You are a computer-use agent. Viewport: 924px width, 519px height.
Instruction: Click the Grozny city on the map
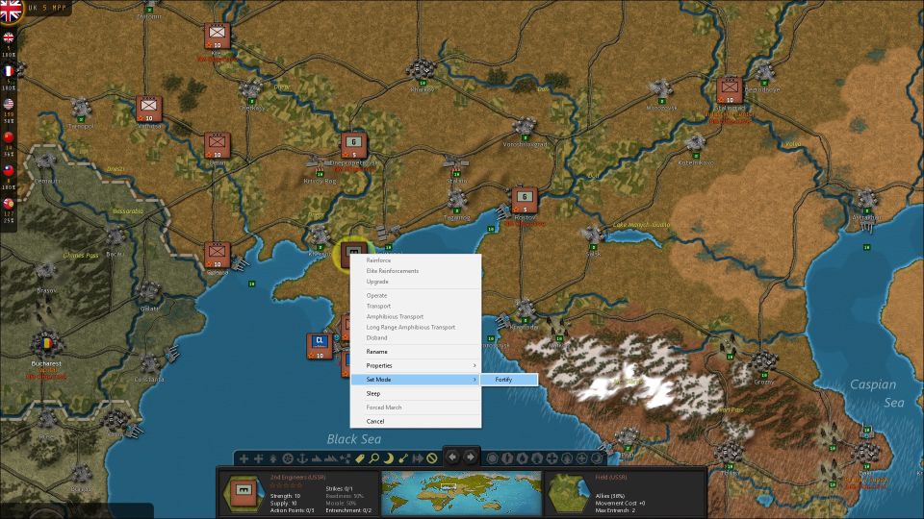click(x=763, y=361)
